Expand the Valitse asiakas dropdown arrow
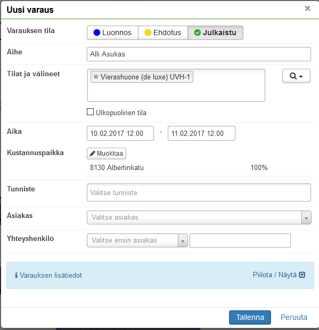Image resolution: width=319 pixels, height=330 pixels. [306, 218]
